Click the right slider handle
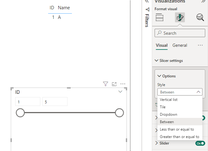 (119, 113)
